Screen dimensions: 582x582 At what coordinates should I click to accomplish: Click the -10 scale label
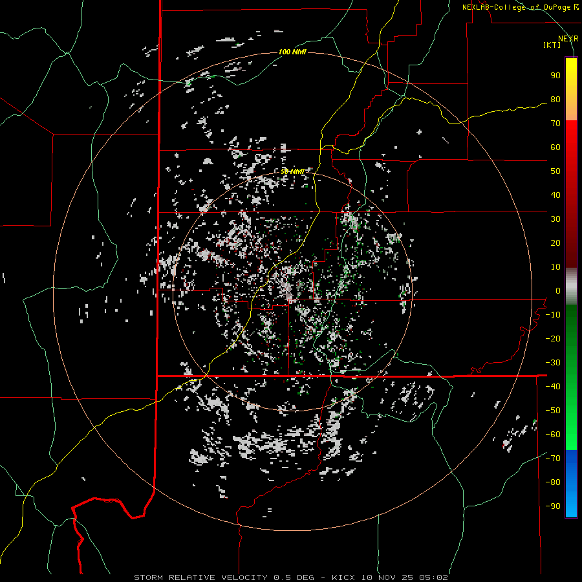pyautogui.click(x=553, y=315)
